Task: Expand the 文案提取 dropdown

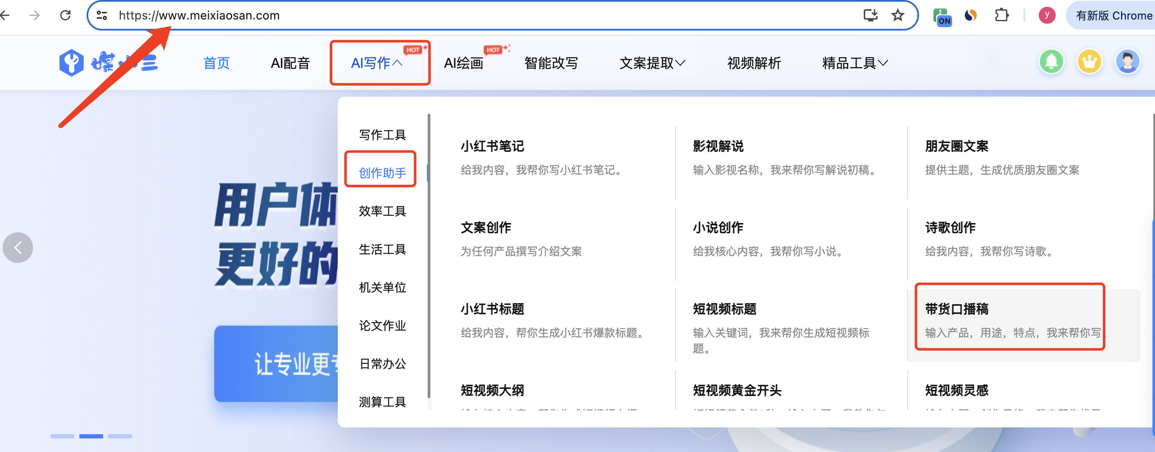Action: pos(652,63)
